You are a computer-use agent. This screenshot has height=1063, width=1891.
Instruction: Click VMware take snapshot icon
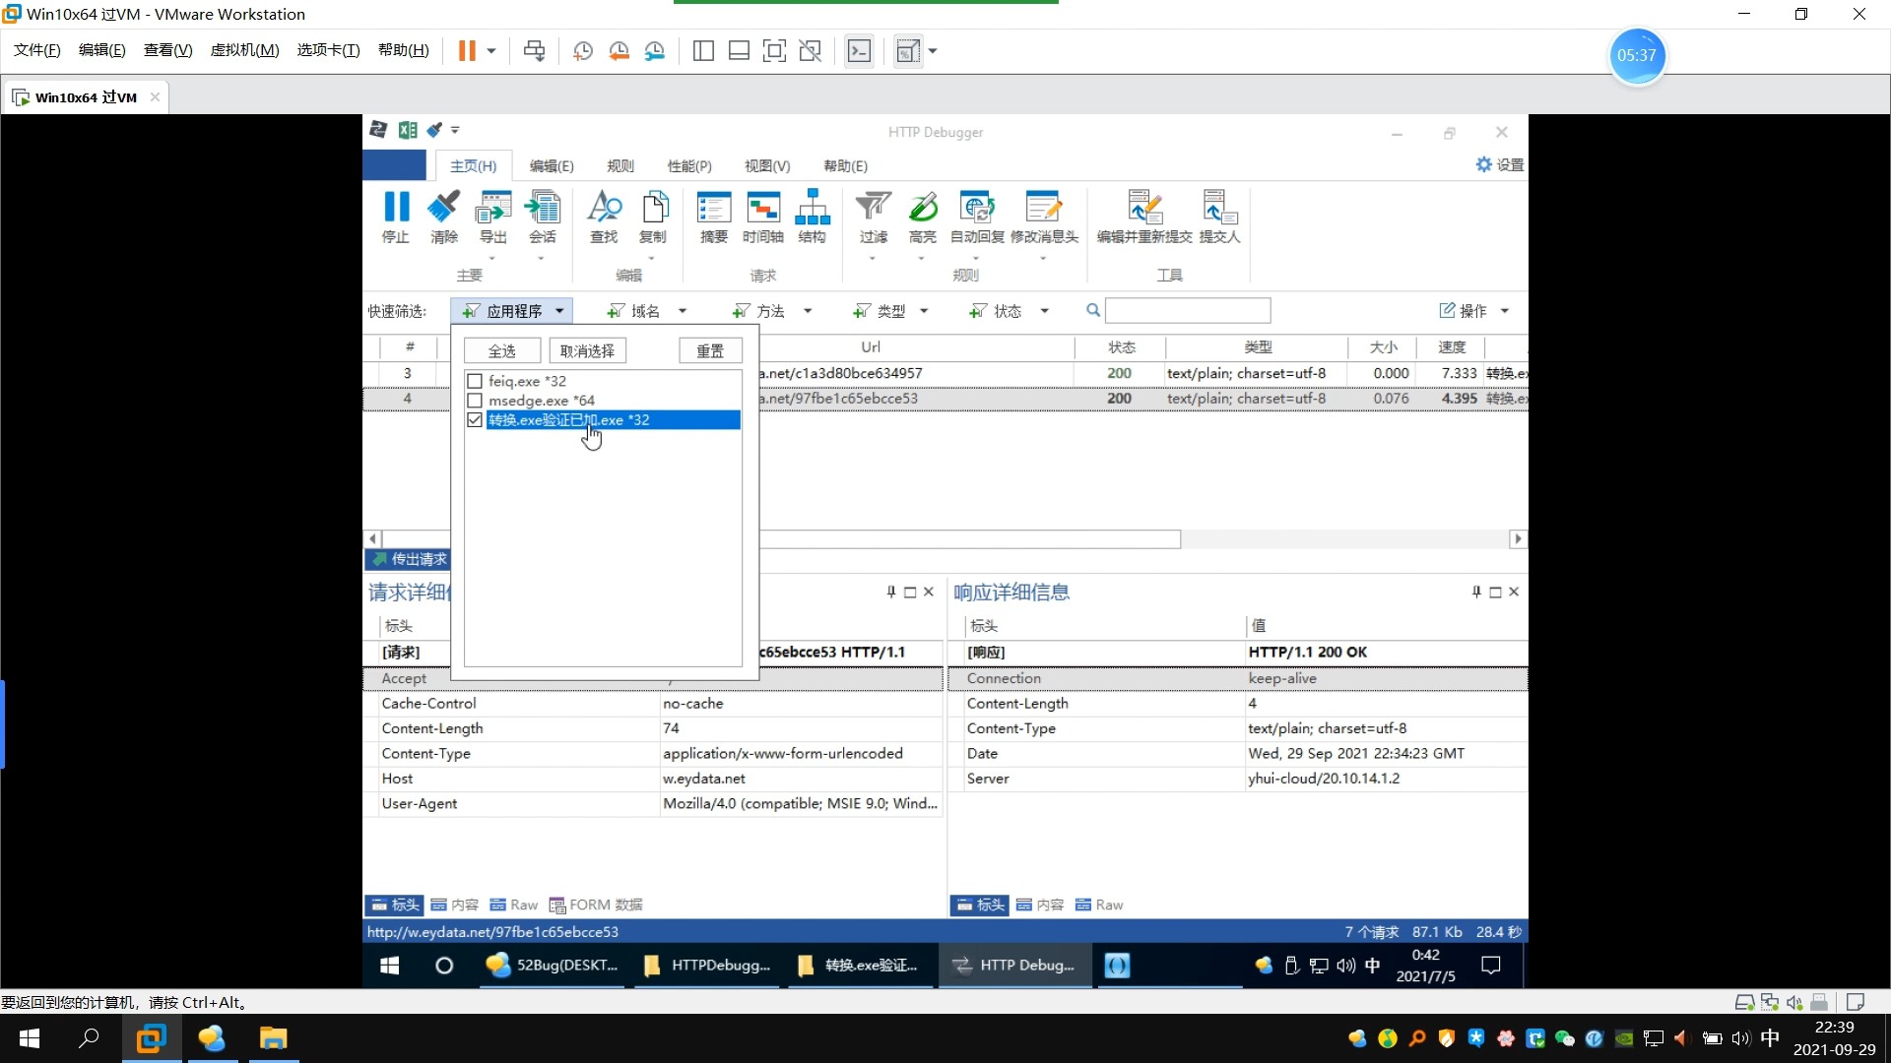tap(583, 50)
